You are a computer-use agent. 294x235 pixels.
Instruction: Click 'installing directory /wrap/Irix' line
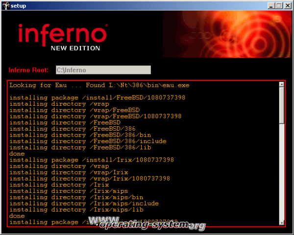pyautogui.click(x=69, y=172)
